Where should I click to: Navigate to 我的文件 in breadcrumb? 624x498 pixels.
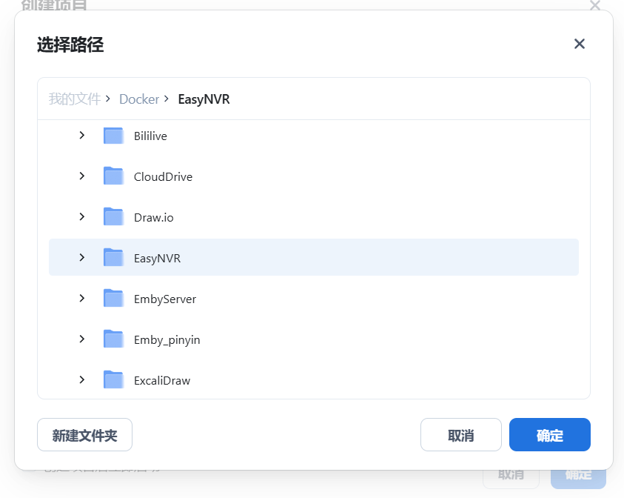[x=74, y=99]
